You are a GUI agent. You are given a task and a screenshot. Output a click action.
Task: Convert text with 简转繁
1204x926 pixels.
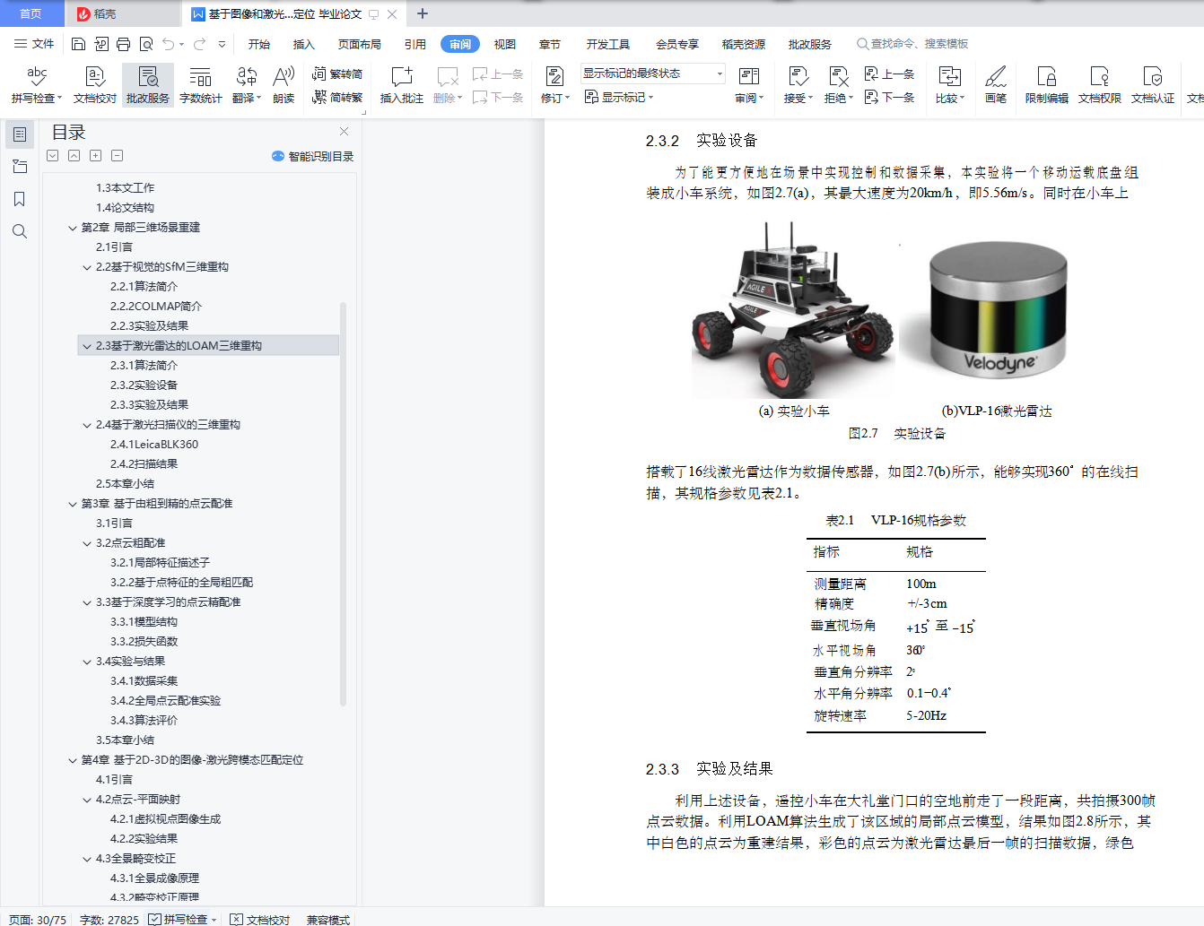337,97
